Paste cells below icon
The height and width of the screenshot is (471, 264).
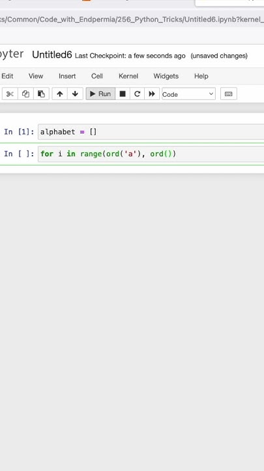click(41, 94)
